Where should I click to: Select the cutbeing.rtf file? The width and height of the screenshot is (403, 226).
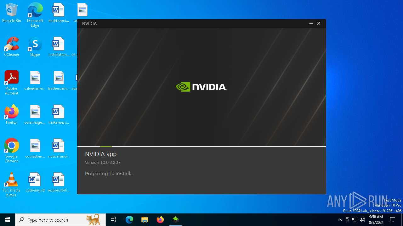click(x=35, y=183)
